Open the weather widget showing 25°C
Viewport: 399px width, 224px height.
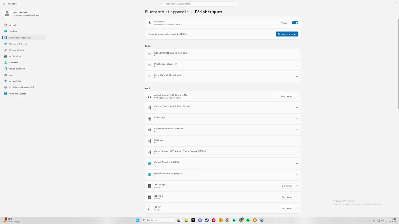(x=12, y=220)
